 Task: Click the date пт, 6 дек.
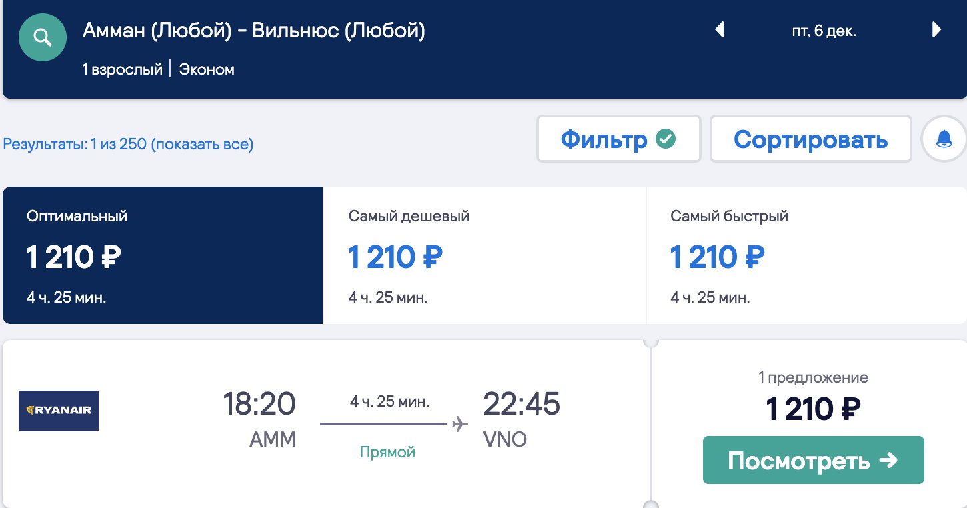coord(824,31)
